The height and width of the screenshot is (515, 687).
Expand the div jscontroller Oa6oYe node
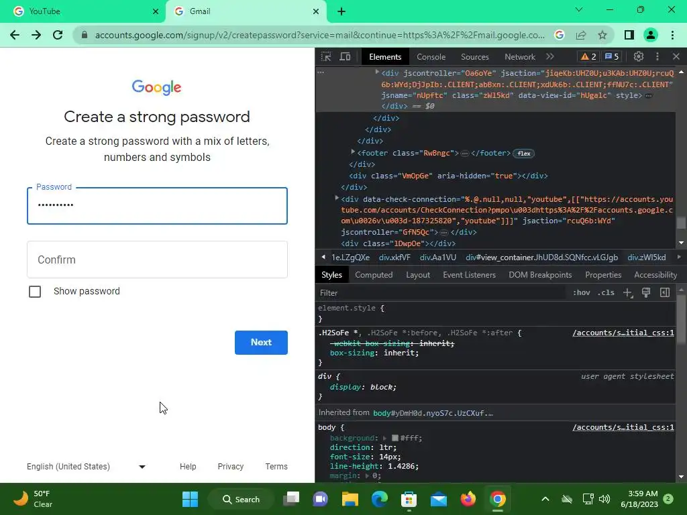coord(377,72)
